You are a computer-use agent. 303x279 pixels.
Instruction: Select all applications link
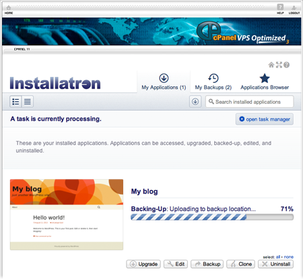tap(278, 257)
